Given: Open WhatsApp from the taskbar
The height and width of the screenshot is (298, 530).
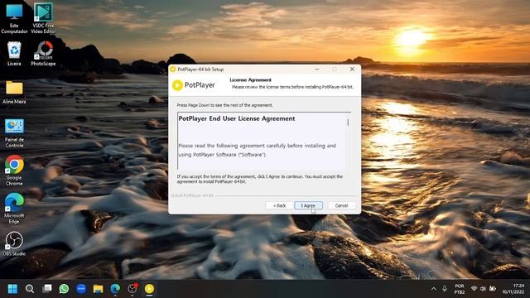Looking at the screenshot, I should coord(64,289).
